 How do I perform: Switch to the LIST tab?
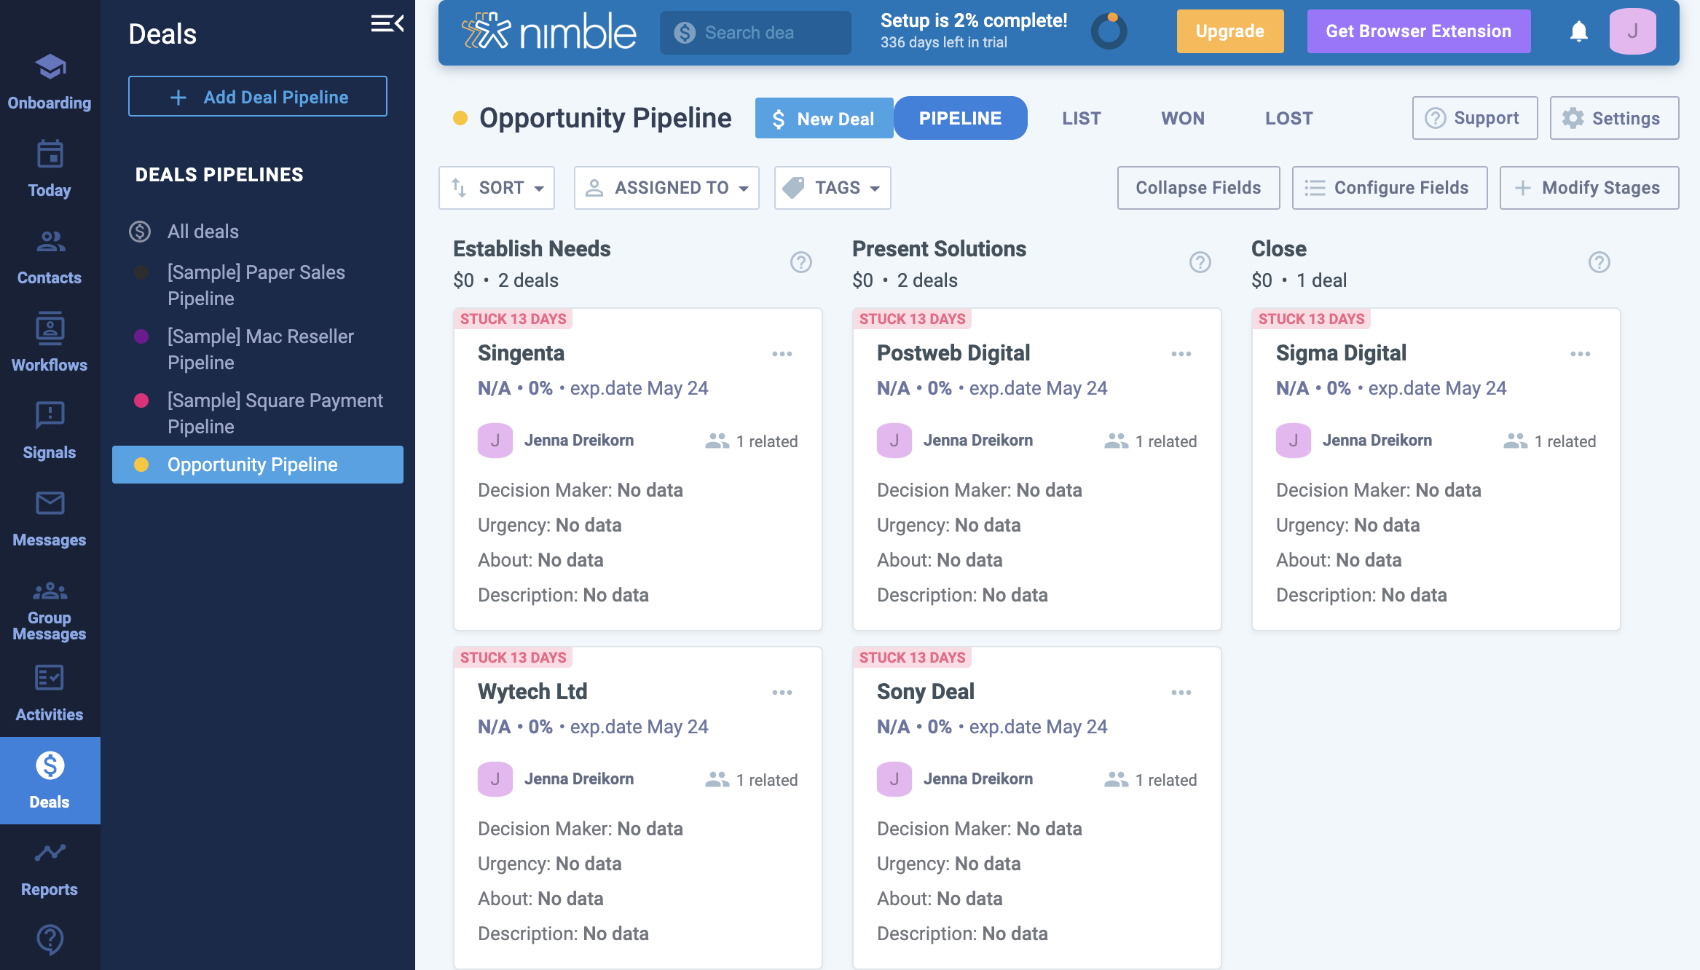coord(1081,118)
